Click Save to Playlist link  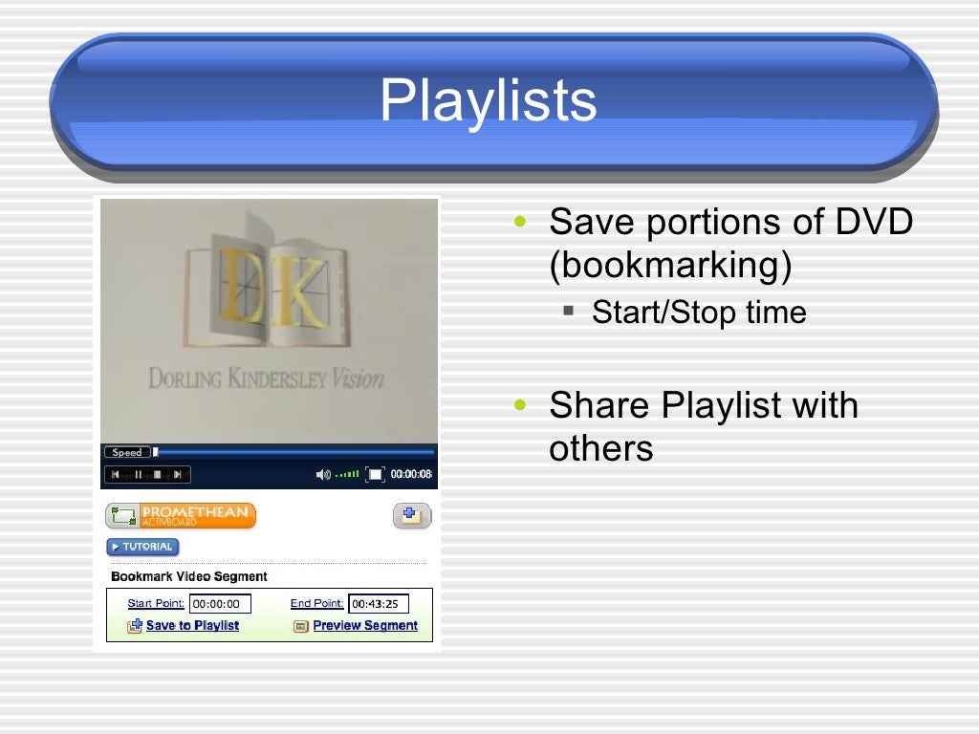[x=192, y=625]
